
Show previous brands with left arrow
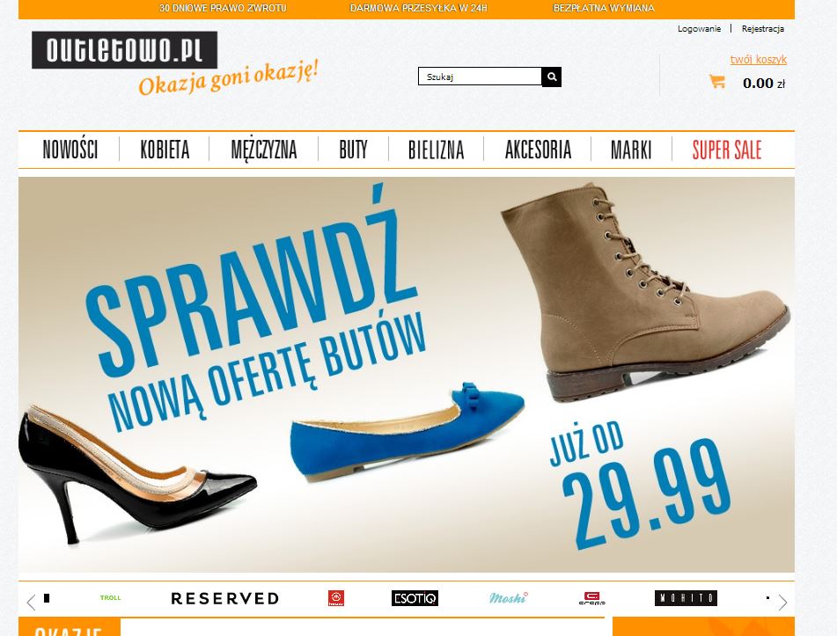pyautogui.click(x=31, y=603)
